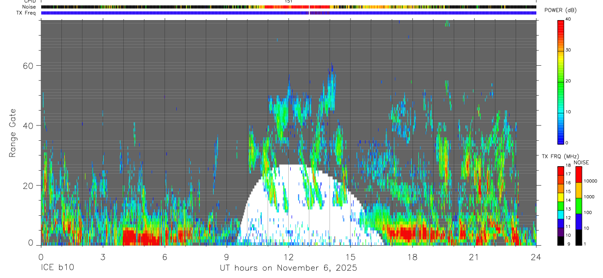
Task: Click the 'TX Freq' row label at top left
Action: pyautogui.click(x=26, y=13)
